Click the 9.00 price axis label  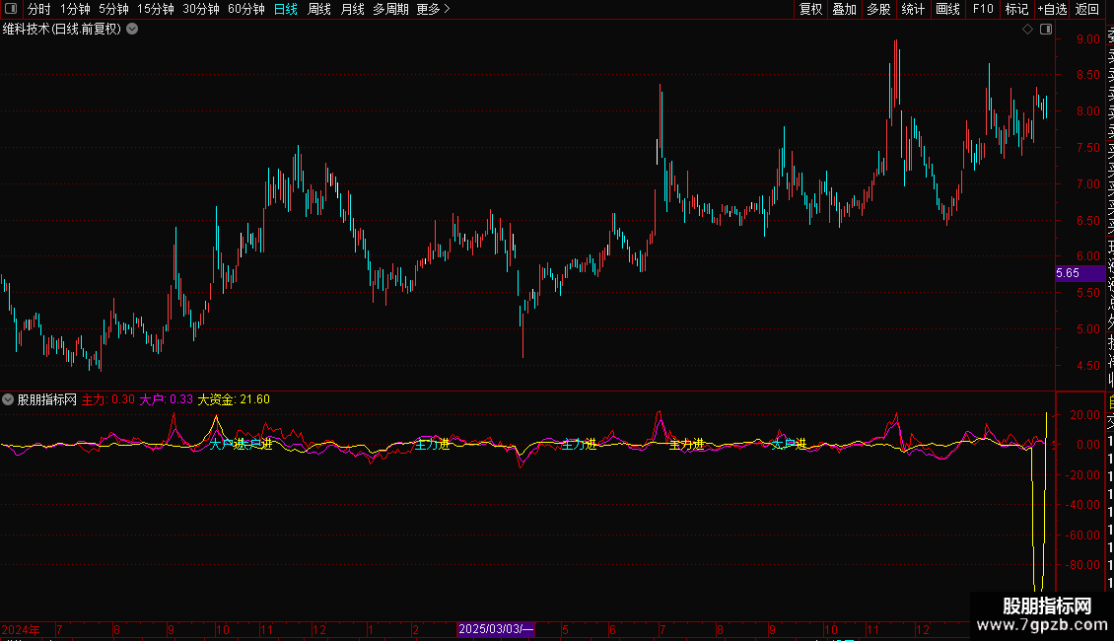pos(1088,39)
